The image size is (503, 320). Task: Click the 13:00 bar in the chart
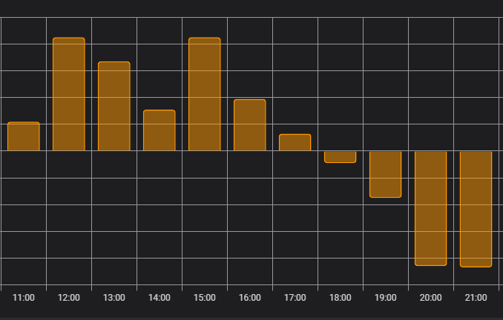point(114,107)
